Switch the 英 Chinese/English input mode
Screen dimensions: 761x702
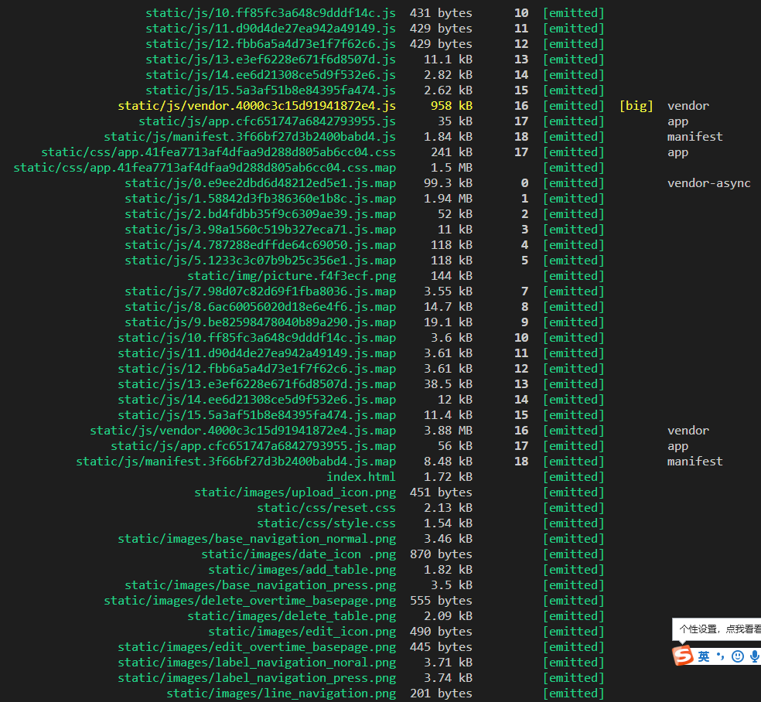[703, 656]
